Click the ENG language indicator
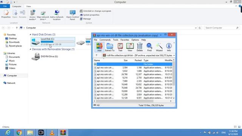242x136 pixels. [x=223, y=133]
